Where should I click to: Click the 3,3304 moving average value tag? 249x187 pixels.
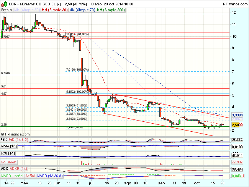(237, 115)
